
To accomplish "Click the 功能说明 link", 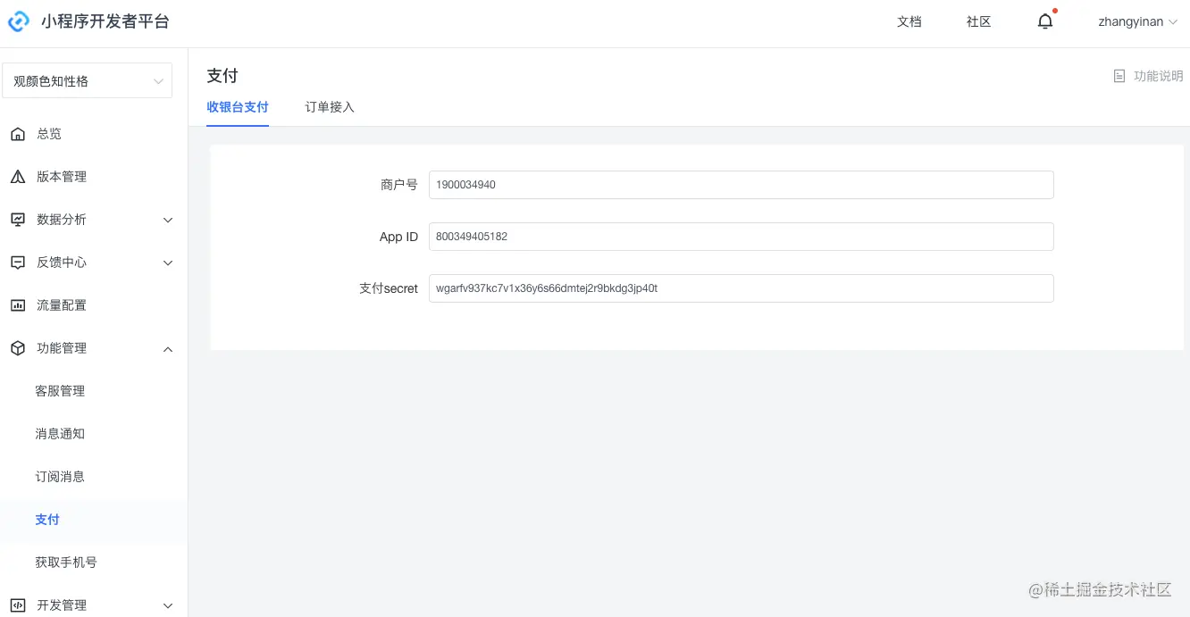I will coord(1158,76).
